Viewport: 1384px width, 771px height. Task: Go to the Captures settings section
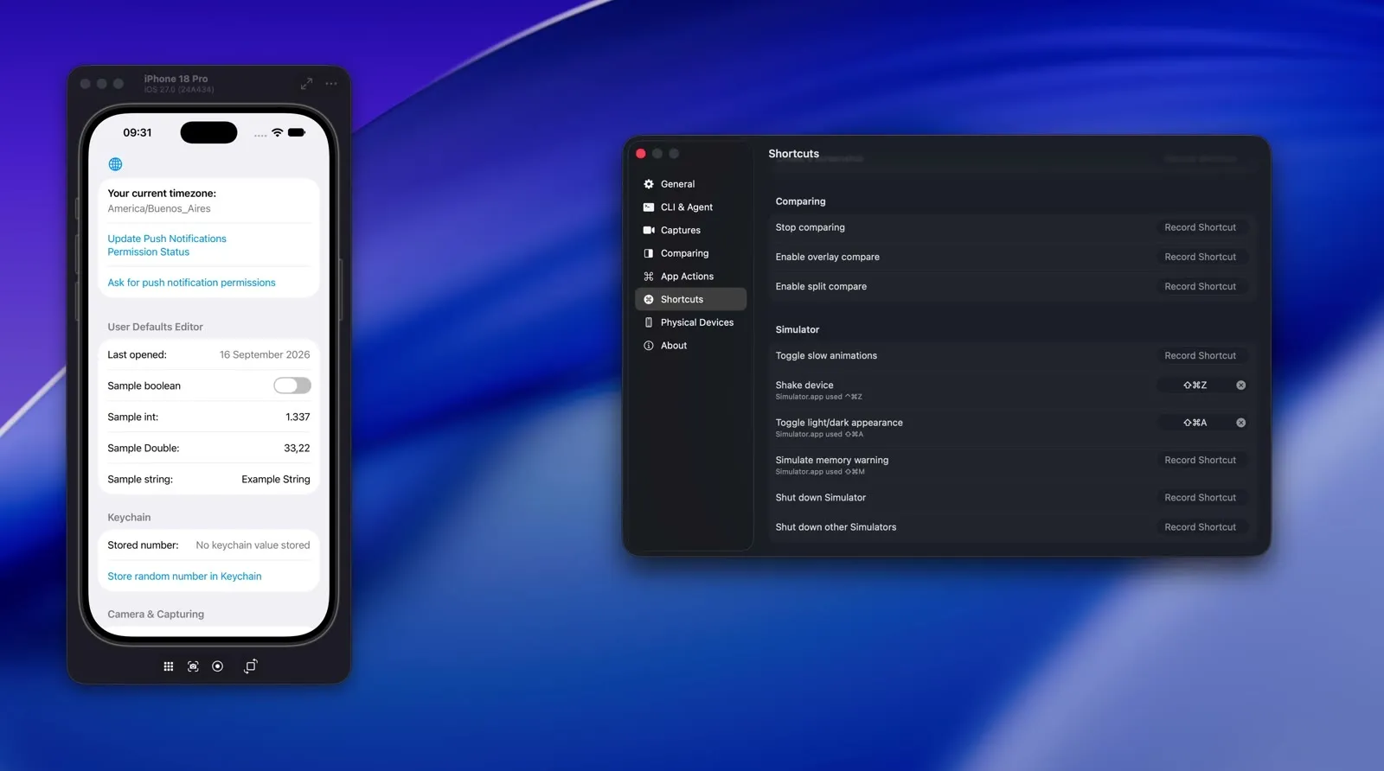click(690, 230)
